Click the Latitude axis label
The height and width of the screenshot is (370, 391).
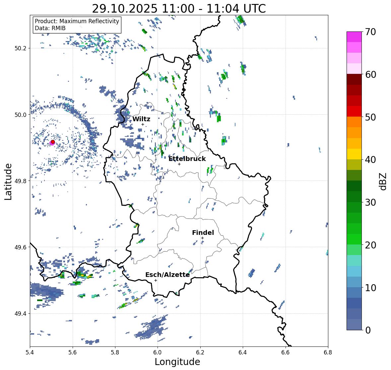click(8, 182)
